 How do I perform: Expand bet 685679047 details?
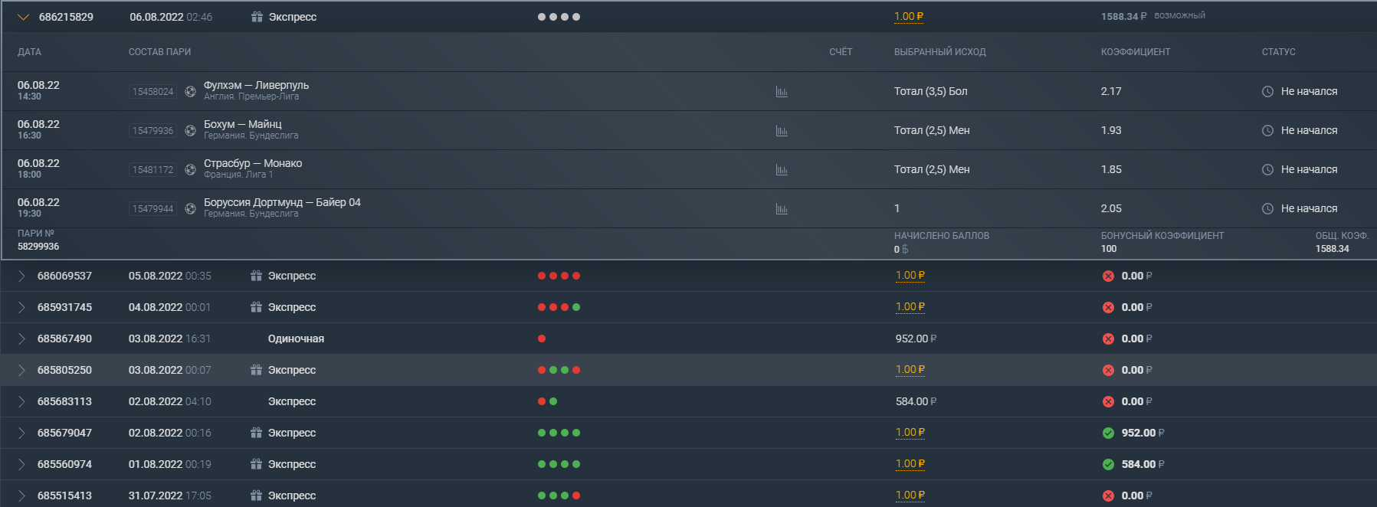tap(21, 433)
